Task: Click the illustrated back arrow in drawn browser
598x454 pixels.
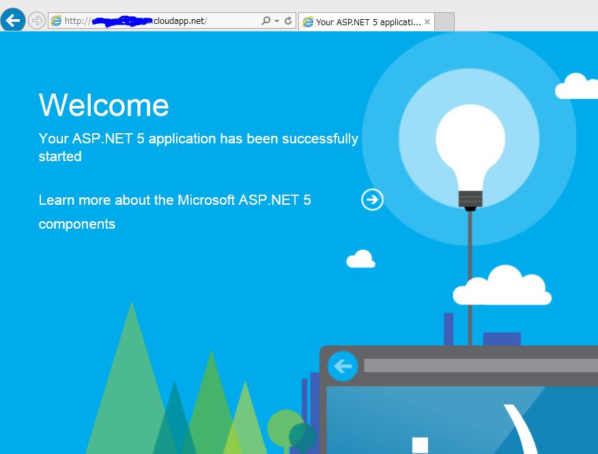Action: (343, 366)
